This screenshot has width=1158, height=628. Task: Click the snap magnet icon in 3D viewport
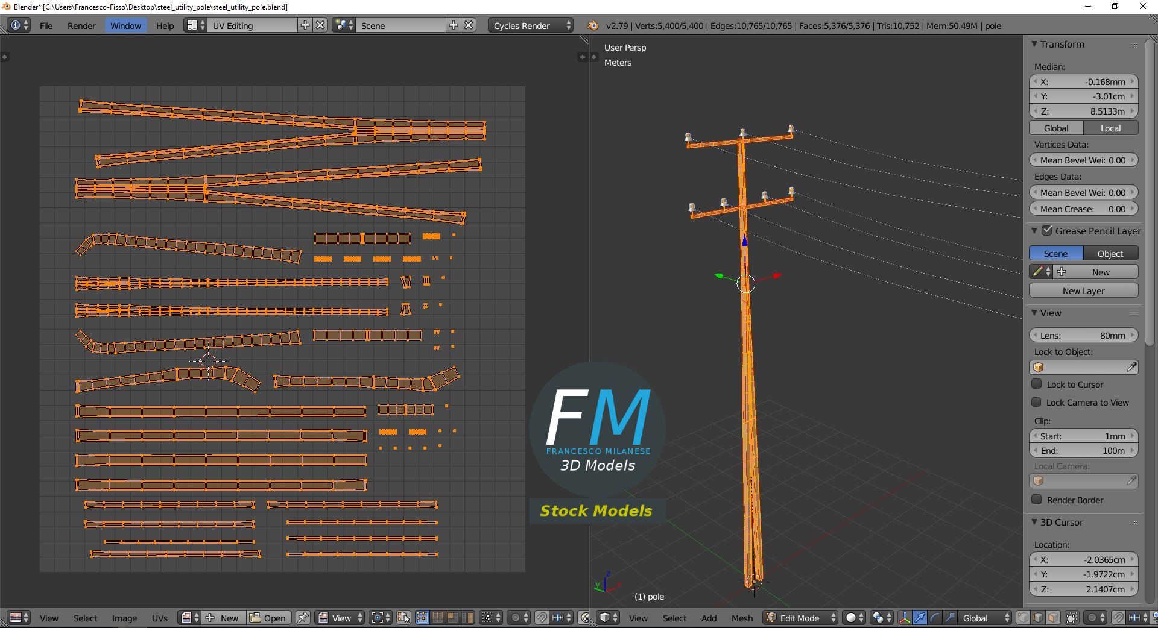coord(1118,618)
